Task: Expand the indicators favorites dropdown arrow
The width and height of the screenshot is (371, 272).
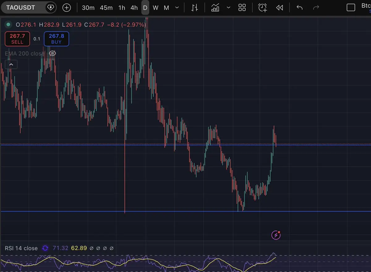Action: tap(228, 8)
